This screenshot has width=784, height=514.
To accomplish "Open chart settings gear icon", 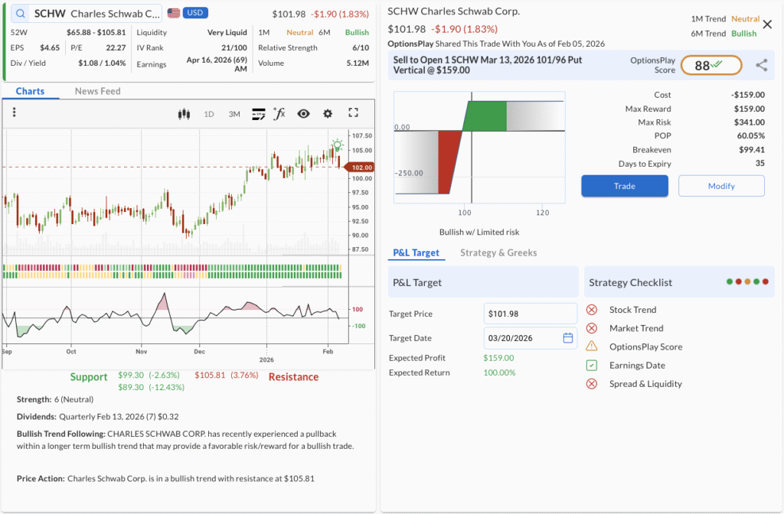I will [328, 114].
